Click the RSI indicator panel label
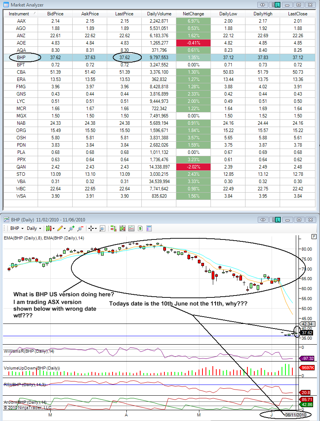320x421 pixels. (25, 385)
